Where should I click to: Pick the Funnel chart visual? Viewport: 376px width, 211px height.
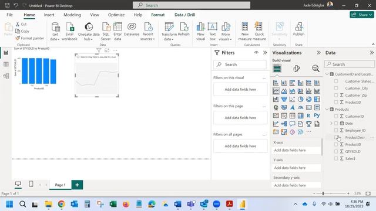click(284, 99)
